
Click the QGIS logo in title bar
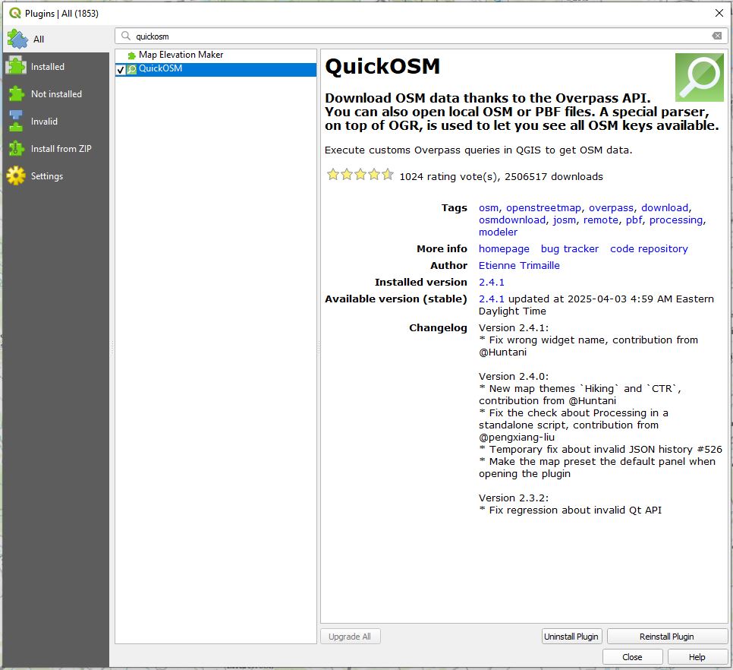pyautogui.click(x=14, y=13)
